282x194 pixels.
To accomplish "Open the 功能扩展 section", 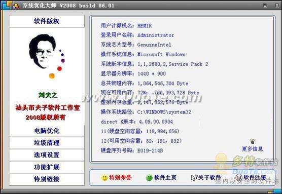I will coord(47,167).
